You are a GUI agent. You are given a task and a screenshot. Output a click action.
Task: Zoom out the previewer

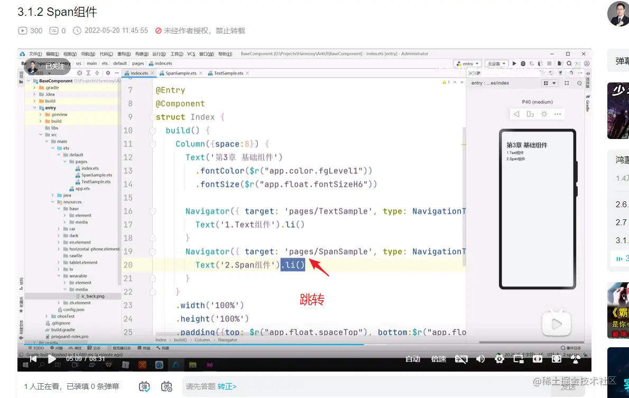(579, 83)
